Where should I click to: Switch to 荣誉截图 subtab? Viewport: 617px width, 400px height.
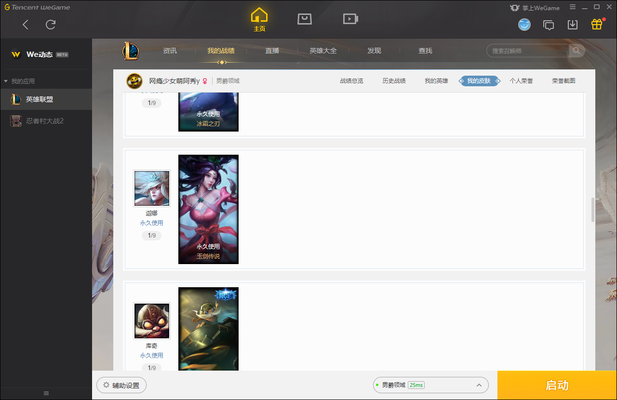point(563,81)
